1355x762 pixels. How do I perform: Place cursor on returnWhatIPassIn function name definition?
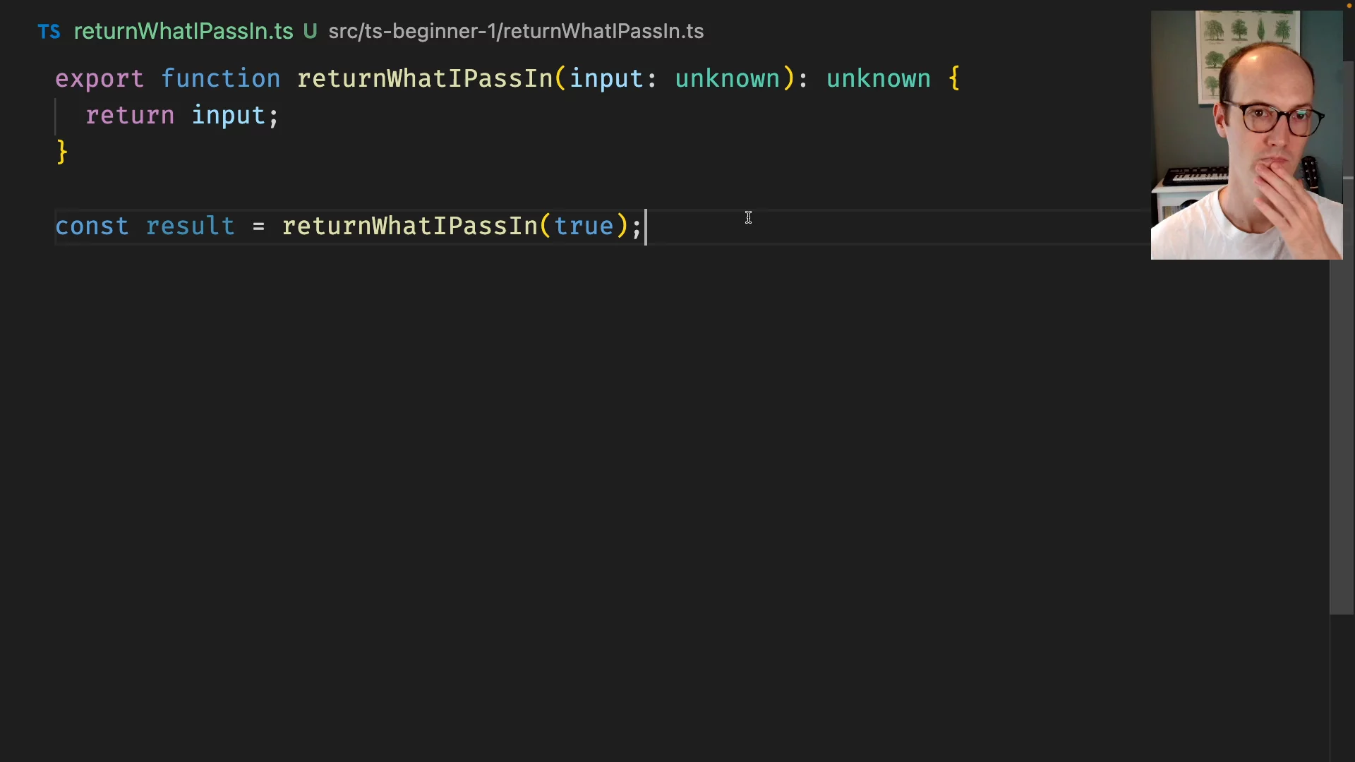click(x=425, y=78)
